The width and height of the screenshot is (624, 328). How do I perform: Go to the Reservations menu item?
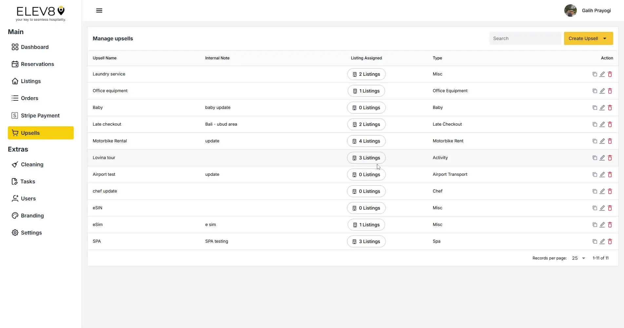[37, 64]
